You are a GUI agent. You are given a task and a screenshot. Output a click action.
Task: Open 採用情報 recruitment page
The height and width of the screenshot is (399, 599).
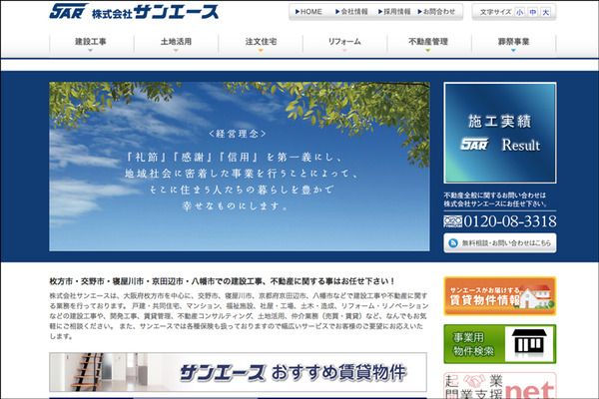(x=393, y=12)
